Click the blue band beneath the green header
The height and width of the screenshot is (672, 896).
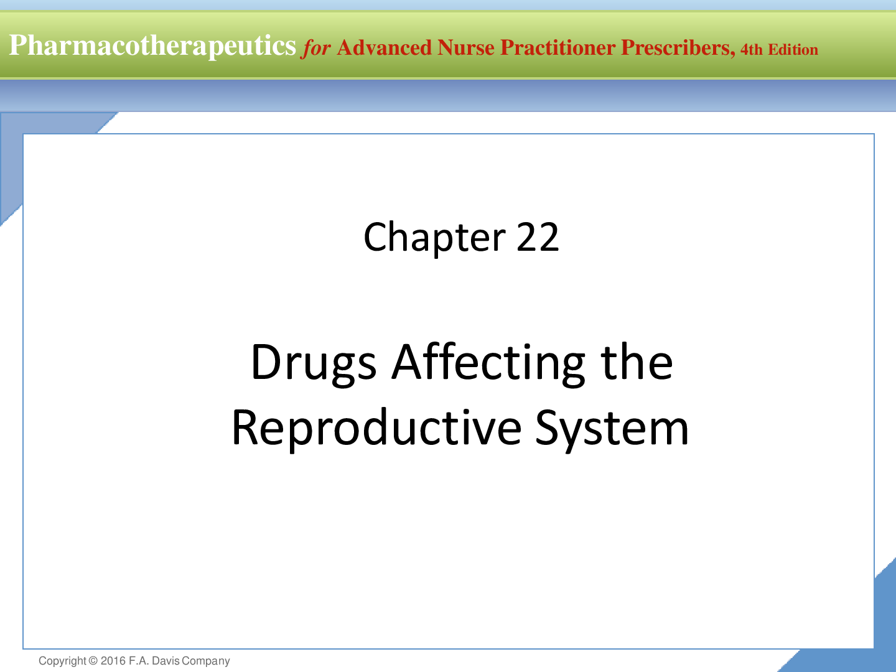[x=448, y=95]
